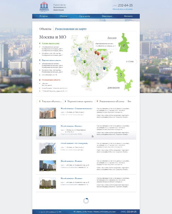Click the Афина logo in the header
This screenshot has height=214, width=172.
pyautogui.click(x=44, y=6)
